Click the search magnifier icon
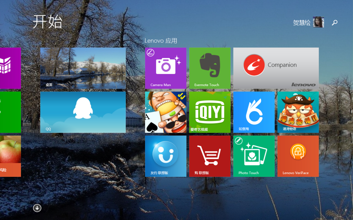 coord(335,22)
